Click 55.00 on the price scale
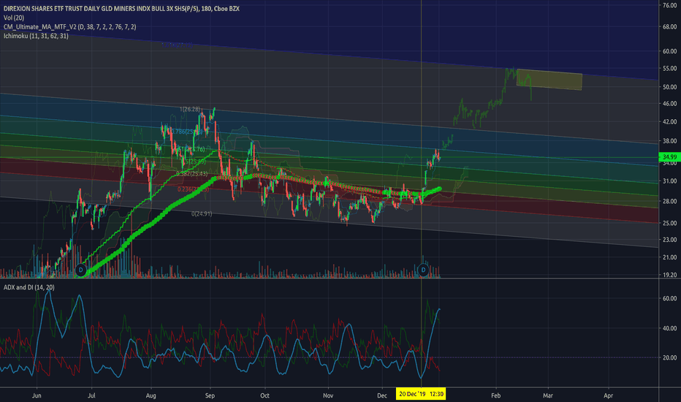 tap(670, 69)
